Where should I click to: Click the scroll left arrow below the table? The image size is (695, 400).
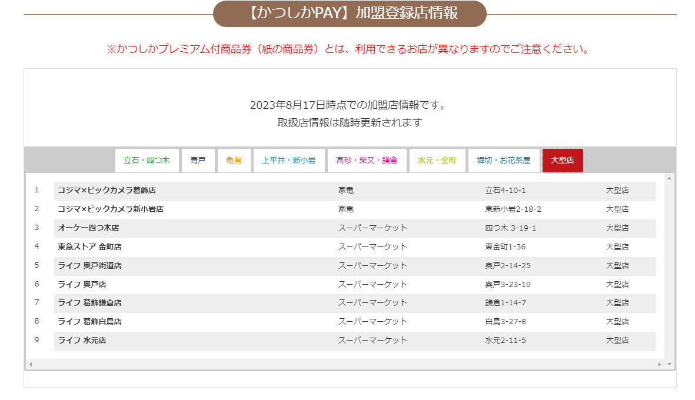[31, 365]
